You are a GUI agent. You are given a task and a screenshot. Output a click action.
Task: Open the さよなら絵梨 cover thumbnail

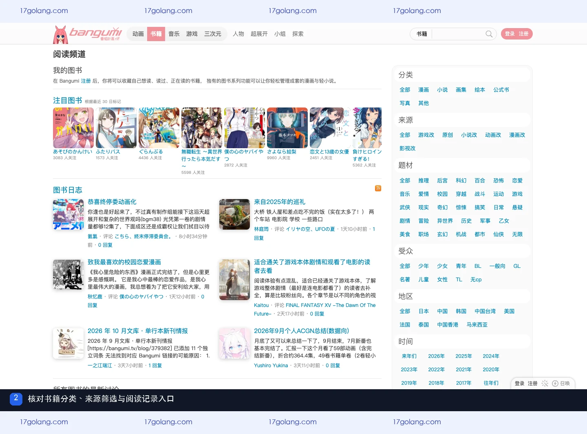[x=287, y=128]
